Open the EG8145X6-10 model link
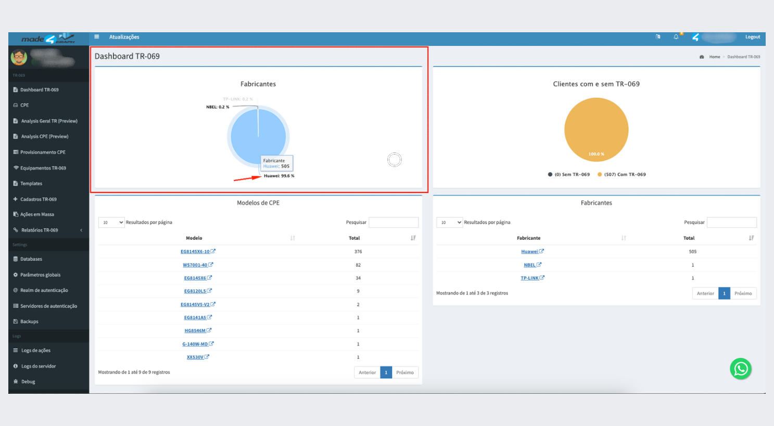Screen dimensions: 774x426 coord(195,252)
